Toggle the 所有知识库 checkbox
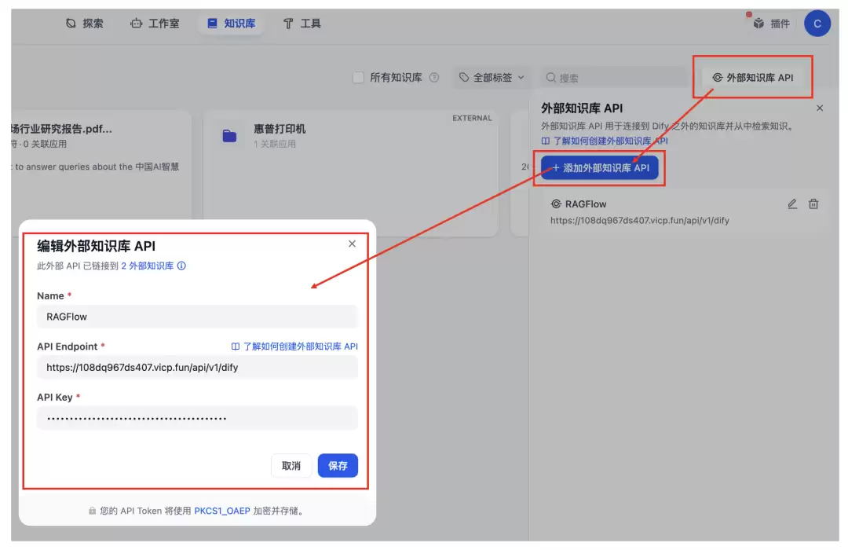This screenshot has width=848, height=550. [358, 78]
